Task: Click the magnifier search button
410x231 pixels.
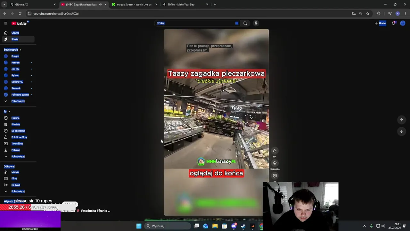Action: (245, 23)
